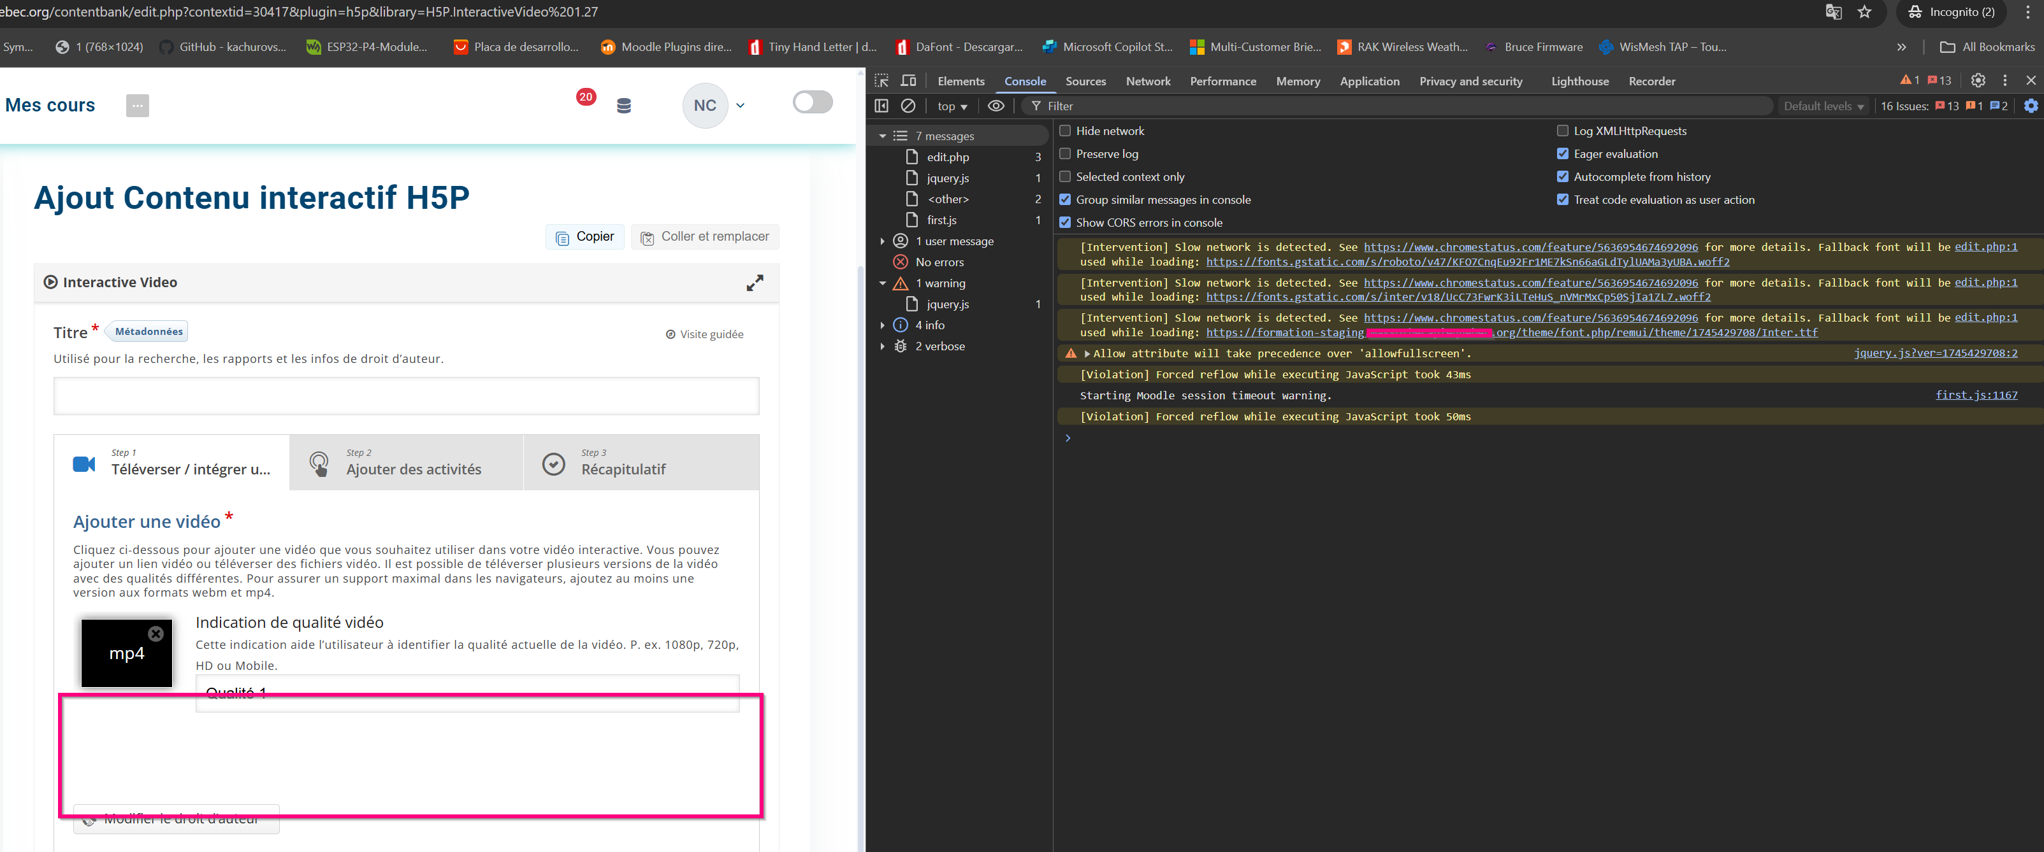Click the database stack icon in the header

624,106
